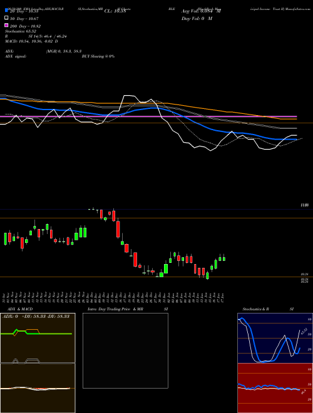The image size is (313, 413).
Task: Open the ADX & MACD indicator chart panel
Action: click(x=38, y=363)
